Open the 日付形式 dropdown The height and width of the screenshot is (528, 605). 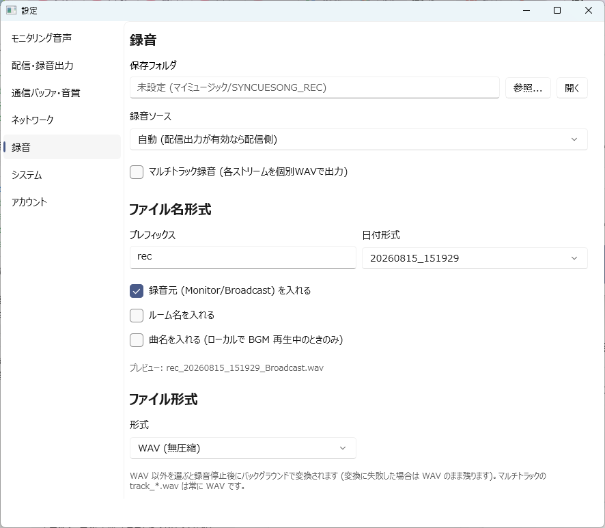tap(475, 258)
